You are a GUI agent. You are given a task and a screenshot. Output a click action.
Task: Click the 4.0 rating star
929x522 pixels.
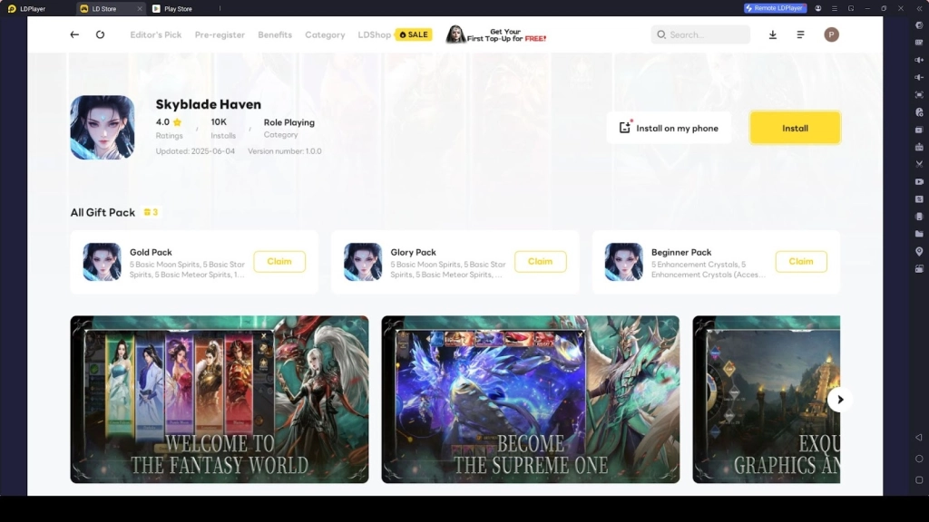tap(177, 122)
